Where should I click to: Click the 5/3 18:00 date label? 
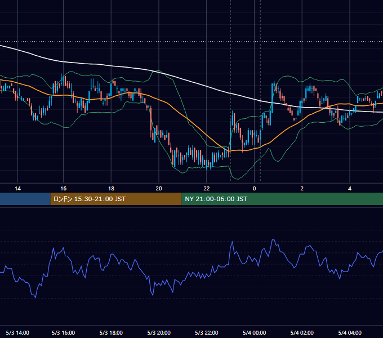coord(111,332)
